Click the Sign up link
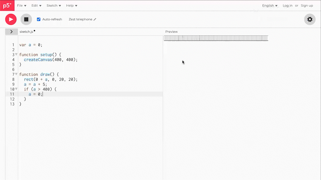 tap(307, 6)
